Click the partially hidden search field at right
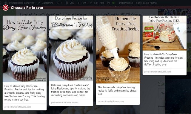The width and height of the screenshot is (191, 114). coord(162,94)
